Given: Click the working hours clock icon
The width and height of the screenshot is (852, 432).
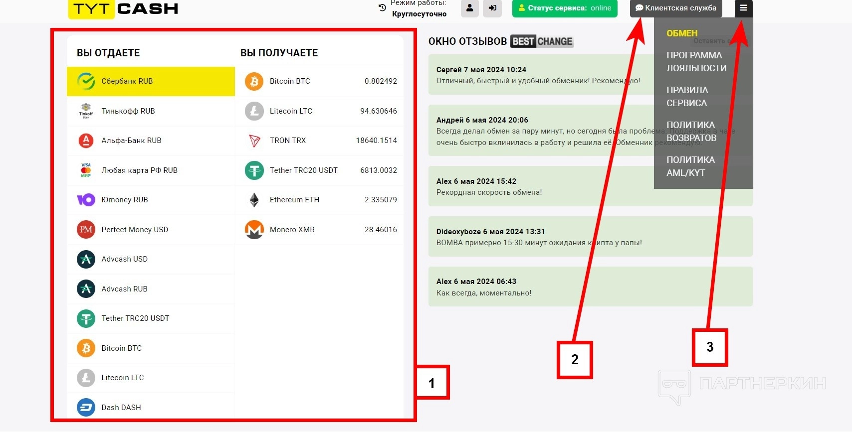Looking at the screenshot, I should [x=382, y=7].
